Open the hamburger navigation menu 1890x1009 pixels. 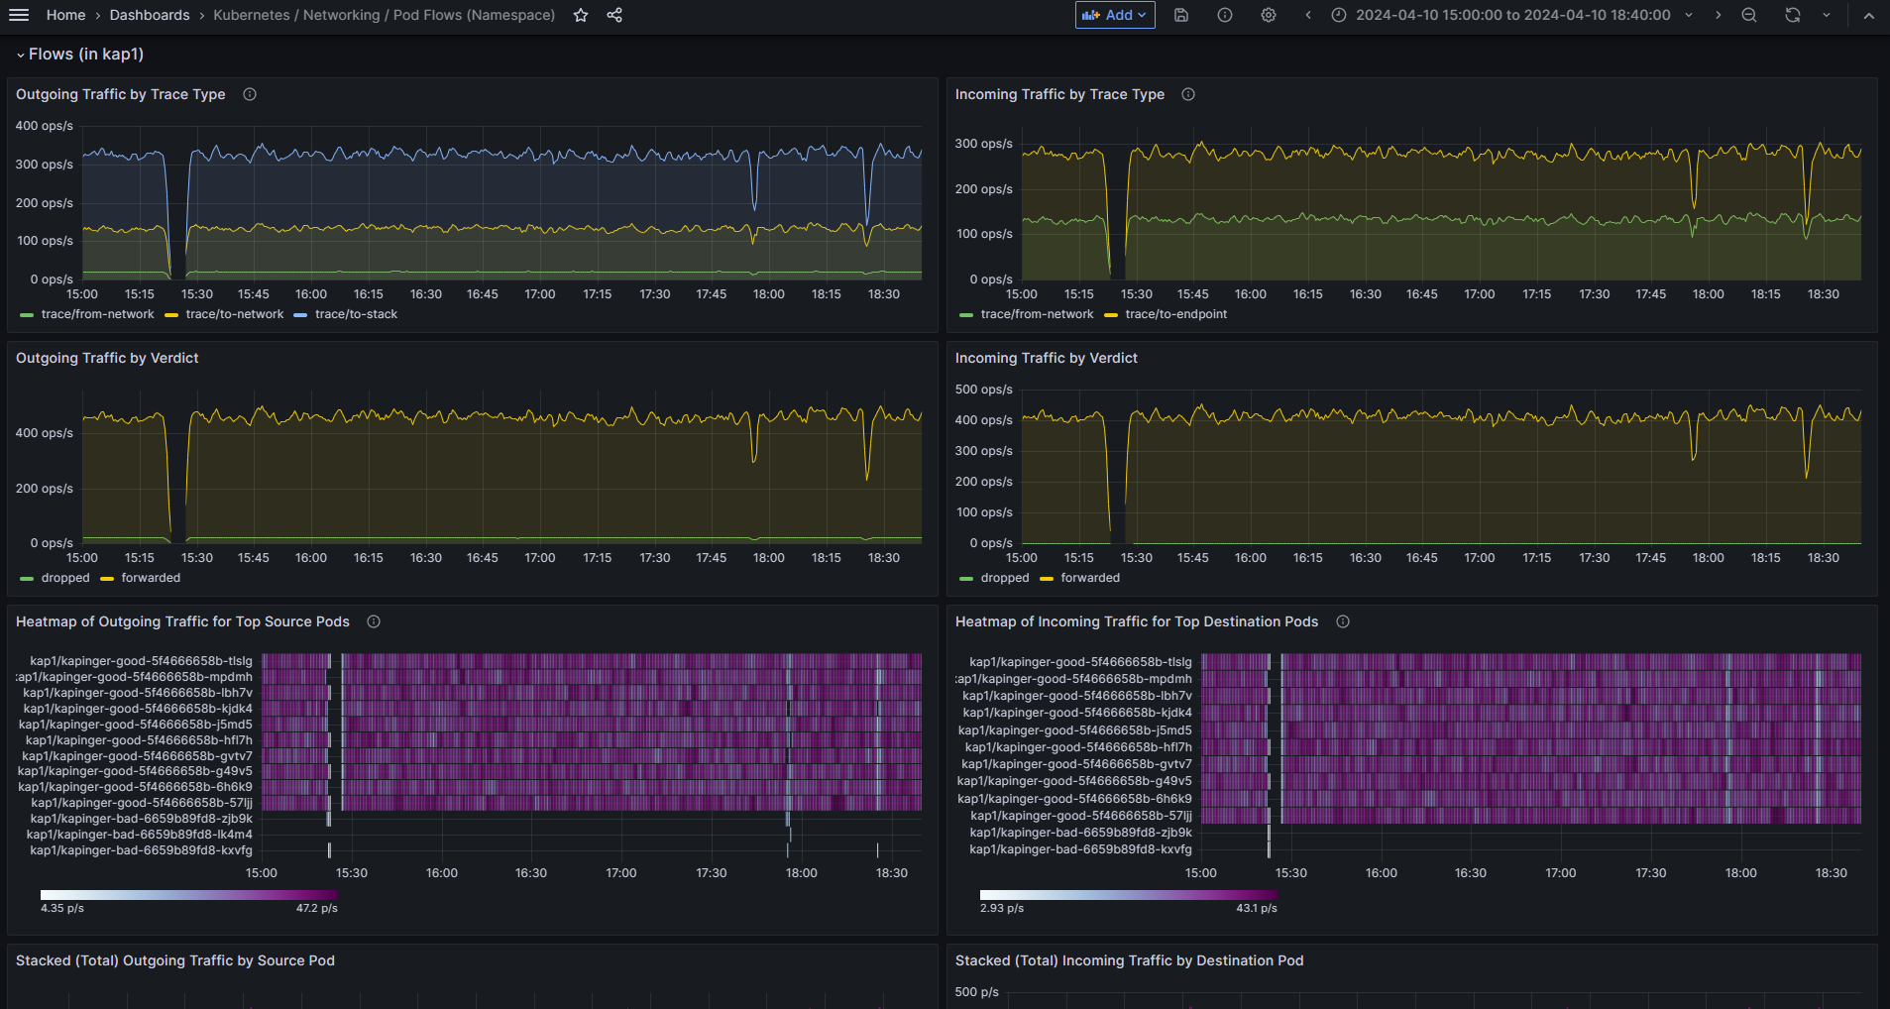pos(19,15)
